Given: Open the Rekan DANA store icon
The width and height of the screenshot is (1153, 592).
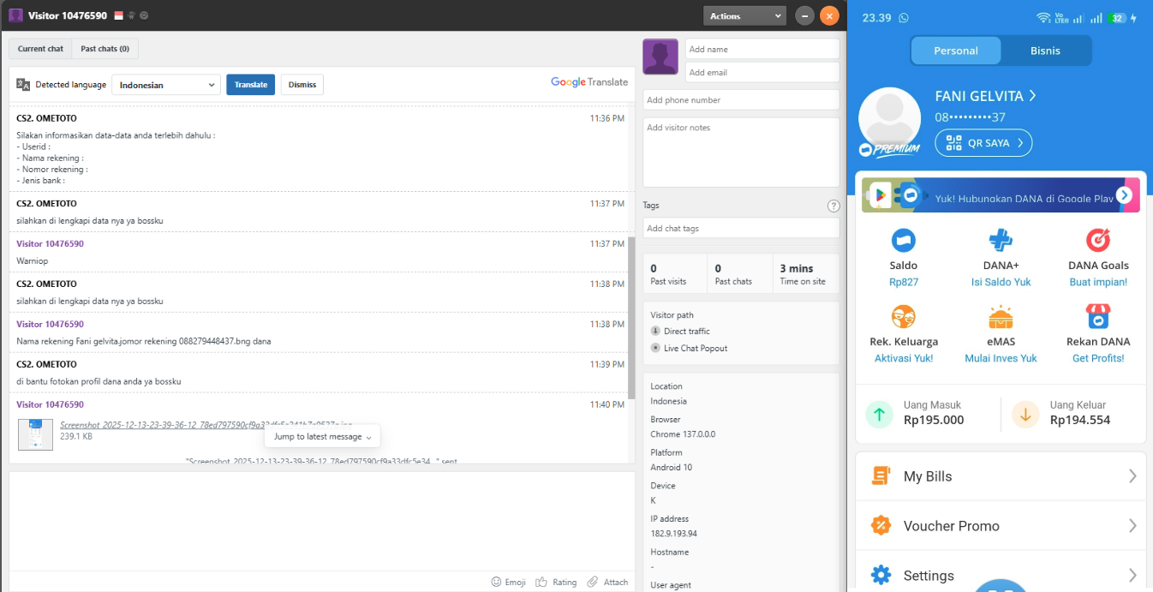Looking at the screenshot, I should pos(1098,317).
